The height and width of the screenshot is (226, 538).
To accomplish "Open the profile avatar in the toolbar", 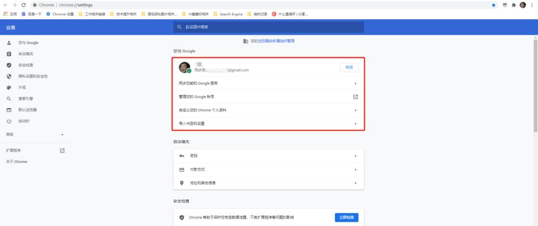I will pyautogui.click(x=523, y=5).
